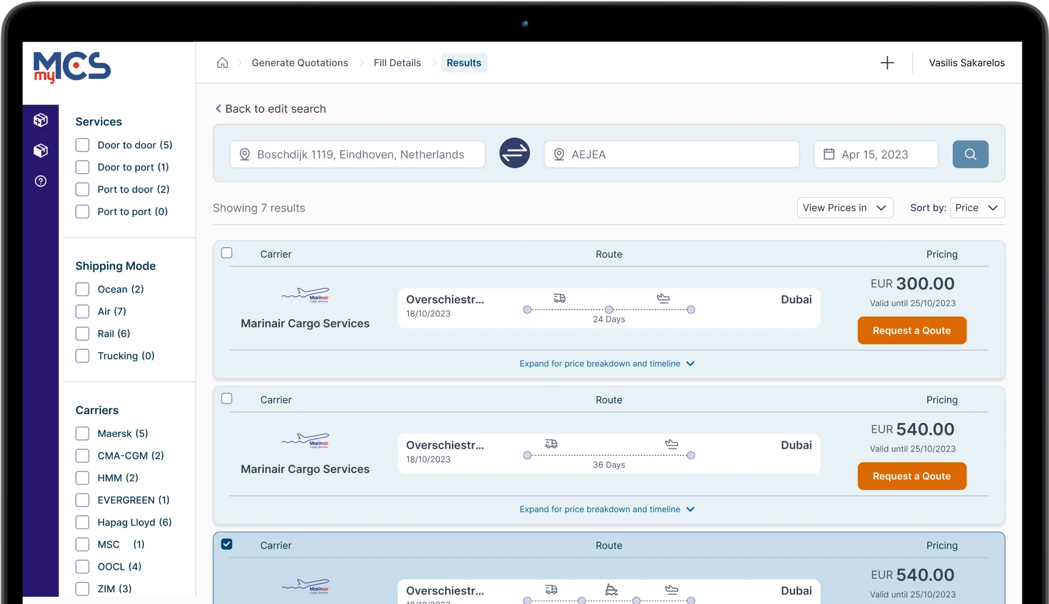Open the top package icon in sidebar
The image size is (1049, 604).
pos(41,120)
